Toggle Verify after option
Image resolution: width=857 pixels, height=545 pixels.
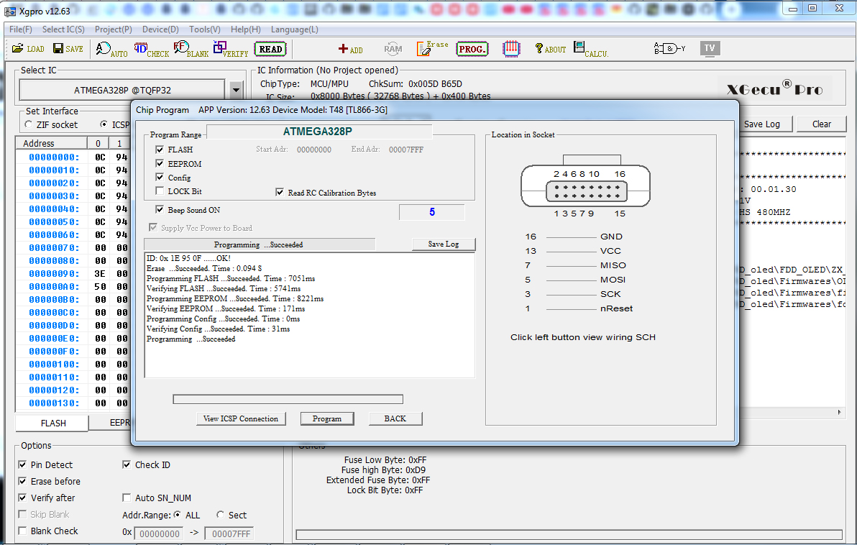click(22, 498)
